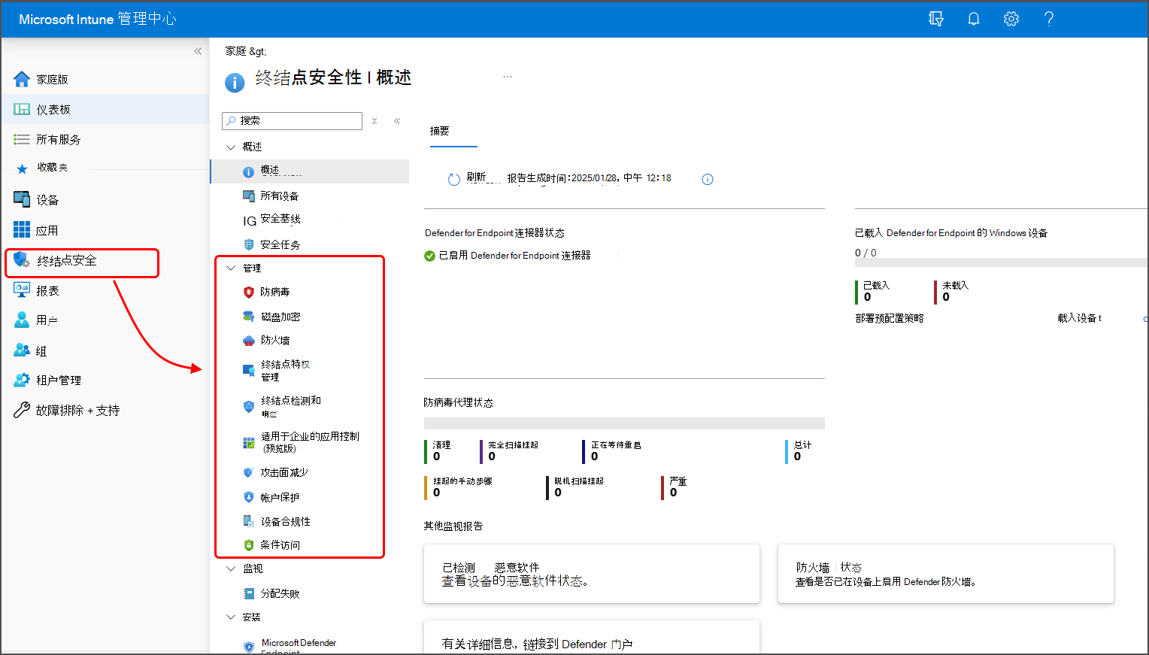Select the 帐户保护 account protection icon
1149x655 pixels.
pos(249,497)
